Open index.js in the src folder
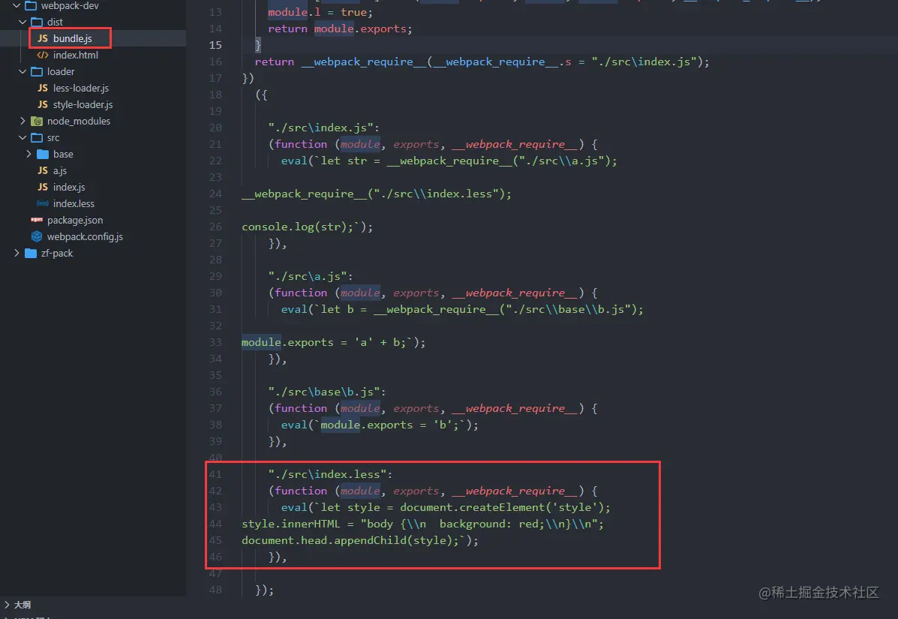This screenshot has height=619, width=898. 69,188
